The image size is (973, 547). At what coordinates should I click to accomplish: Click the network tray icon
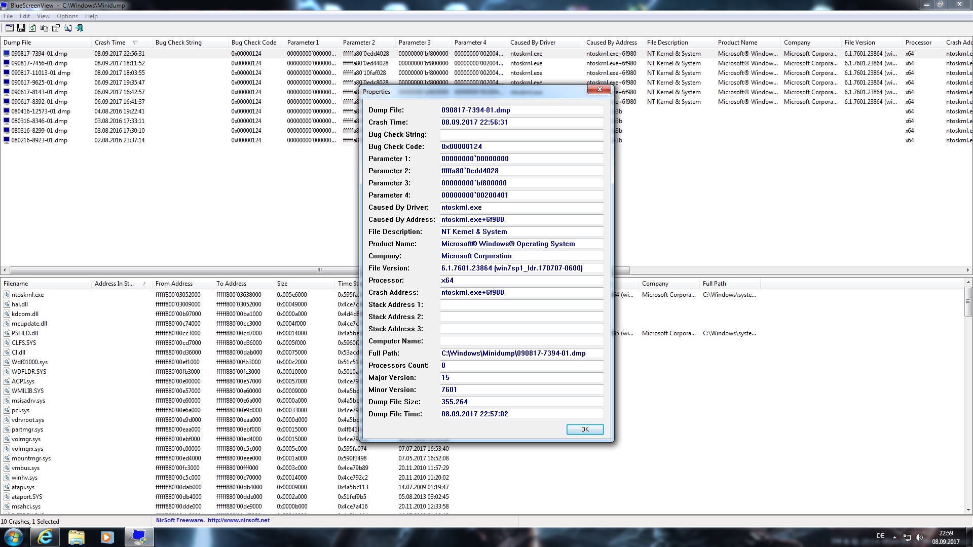point(907,537)
